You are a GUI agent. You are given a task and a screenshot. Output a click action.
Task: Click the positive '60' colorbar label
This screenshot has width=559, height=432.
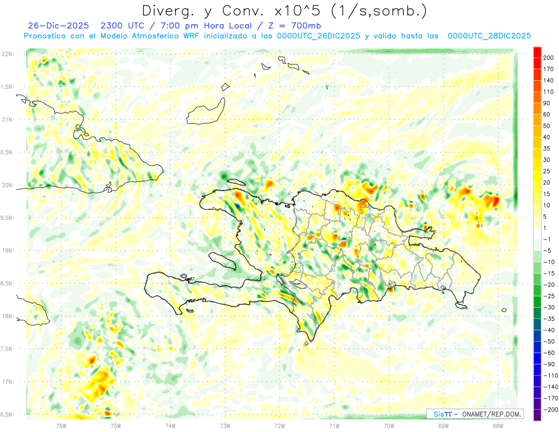coord(547,115)
